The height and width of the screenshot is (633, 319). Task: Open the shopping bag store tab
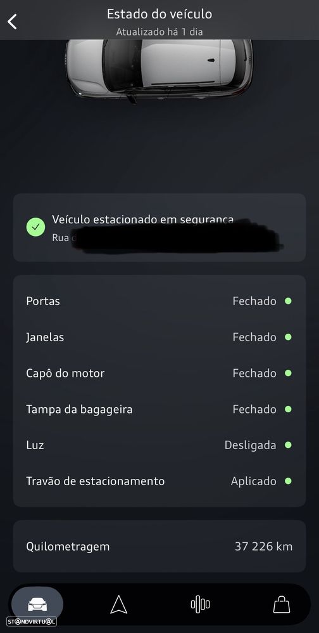pos(282,604)
